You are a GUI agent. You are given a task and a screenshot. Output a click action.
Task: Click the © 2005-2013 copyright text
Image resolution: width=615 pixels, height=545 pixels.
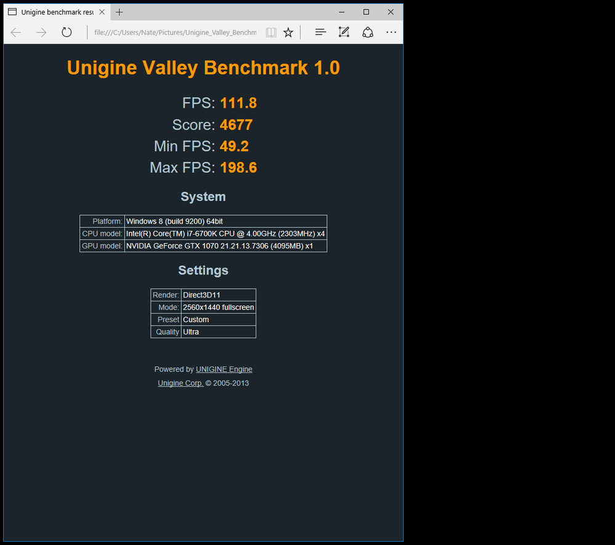click(227, 383)
